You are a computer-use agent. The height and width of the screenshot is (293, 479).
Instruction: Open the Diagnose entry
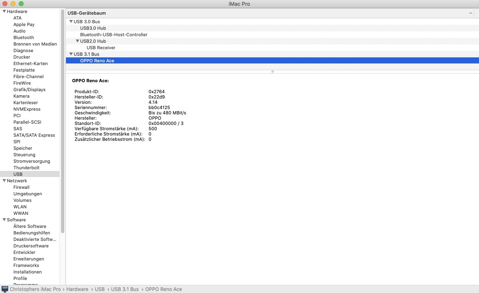click(23, 50)
